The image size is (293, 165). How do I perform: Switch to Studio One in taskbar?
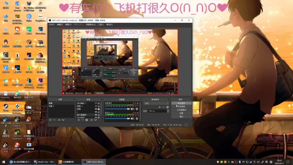44,162
